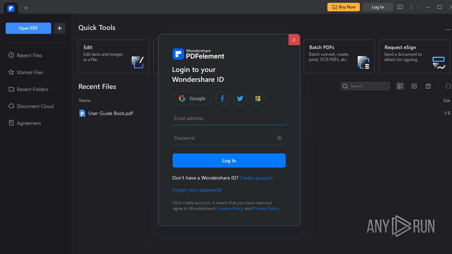Screen dimensions: 452x254
Task: Sign in with Twitter icon
Action: pos(240,98)
